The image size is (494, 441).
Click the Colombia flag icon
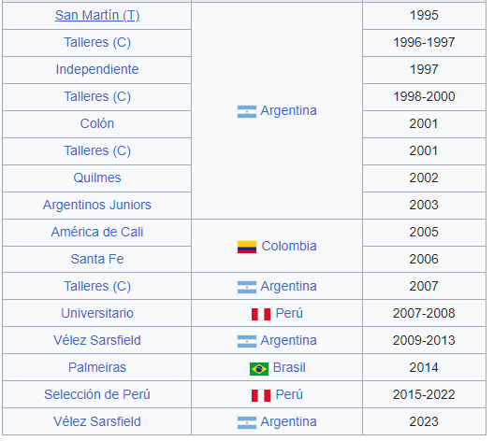click(x=247, y=247)
